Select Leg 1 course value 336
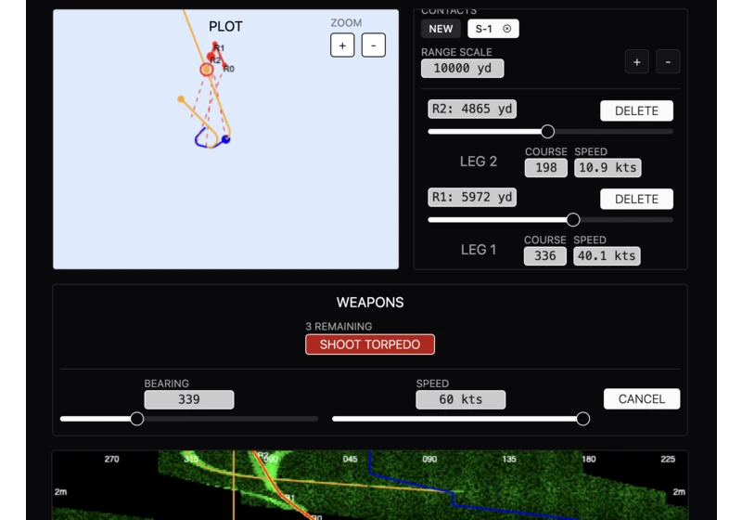The width and height of the screenshot is (742, 520). click(x=545, y=255)
